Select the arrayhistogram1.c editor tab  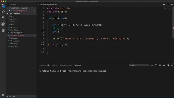click(47, 5)
